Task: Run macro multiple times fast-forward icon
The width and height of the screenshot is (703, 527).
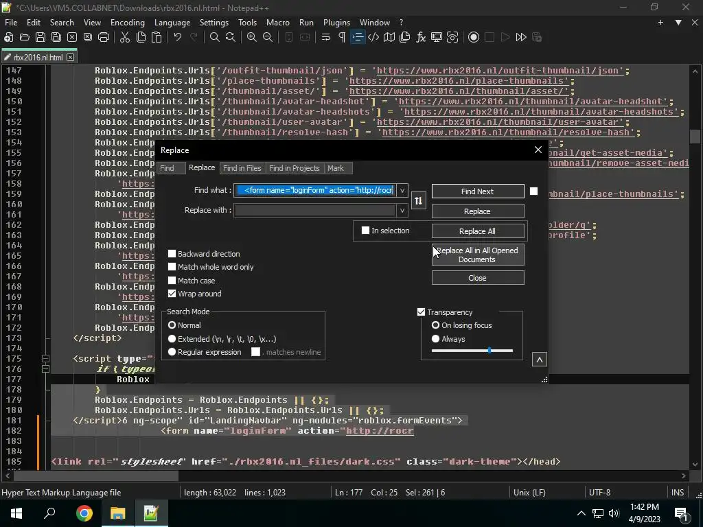Action: 521,37
